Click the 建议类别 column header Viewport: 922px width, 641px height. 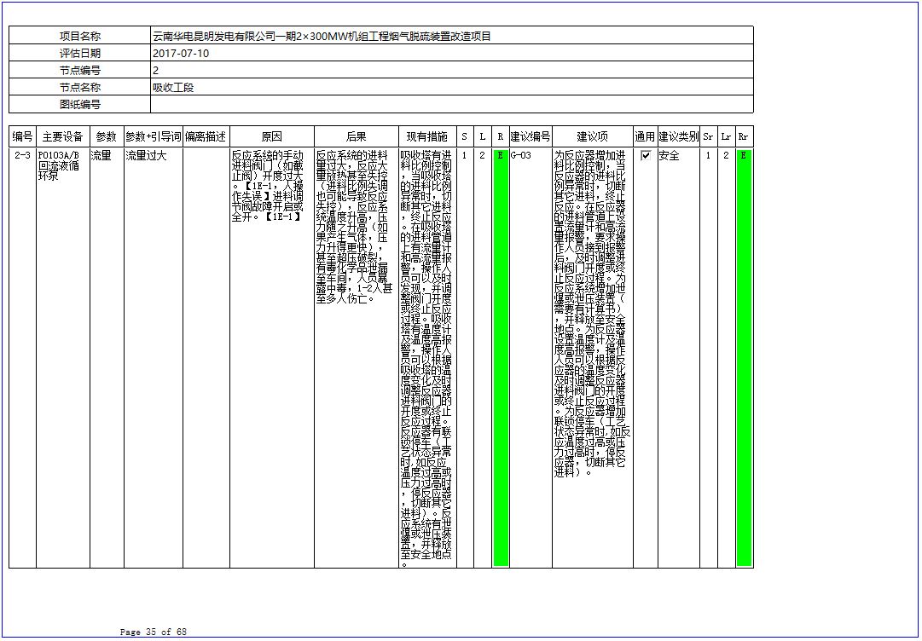[x=679, y=136]
